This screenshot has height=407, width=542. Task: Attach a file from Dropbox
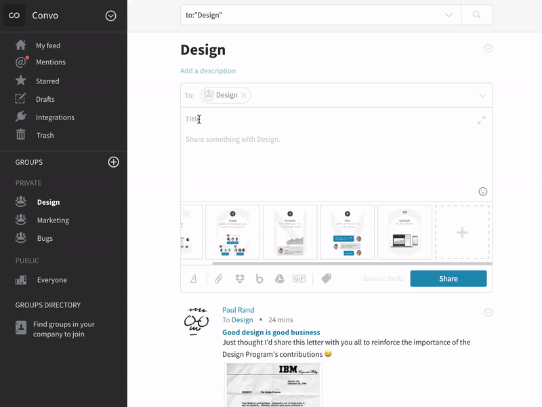coord(240,278)
